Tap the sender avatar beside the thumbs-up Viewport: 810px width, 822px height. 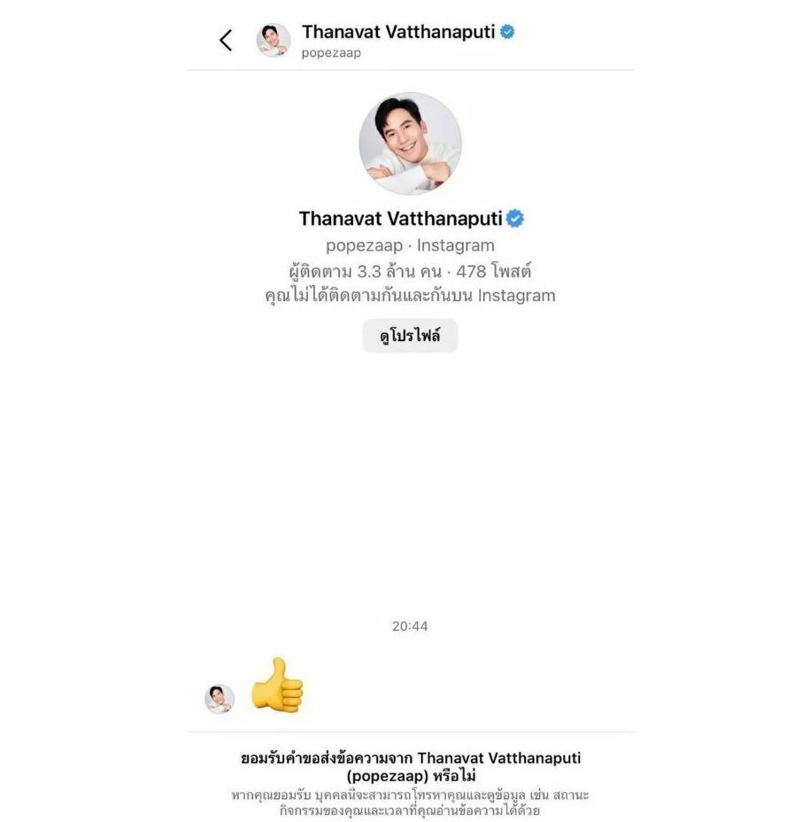point(220,699)
